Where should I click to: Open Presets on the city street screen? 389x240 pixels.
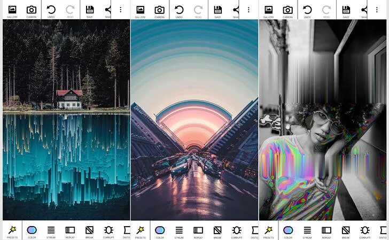[140, 232]
